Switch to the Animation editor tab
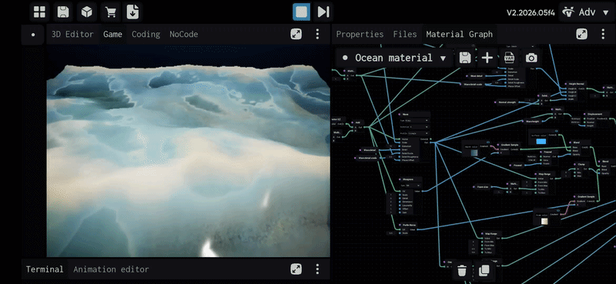 tap(111, 269)
